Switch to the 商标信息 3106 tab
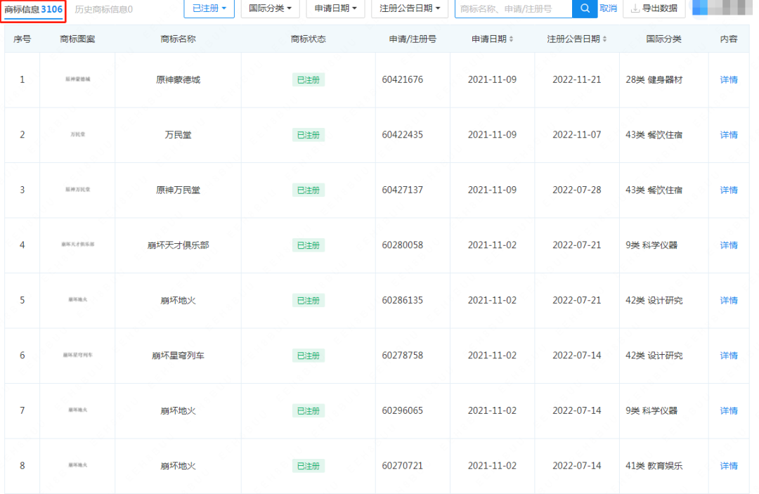This screenshot has height=494, width=759. click(x=34, y=9)
